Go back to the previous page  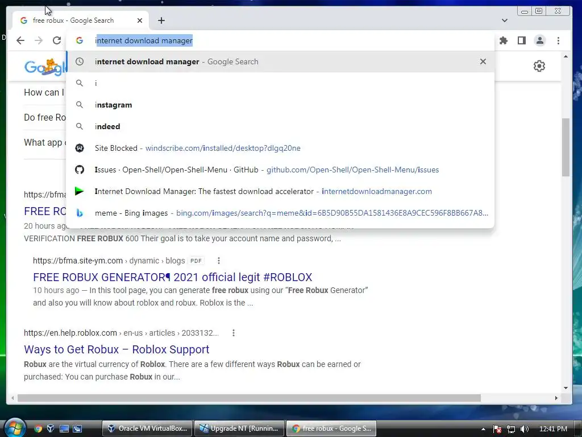coord(20,40)
